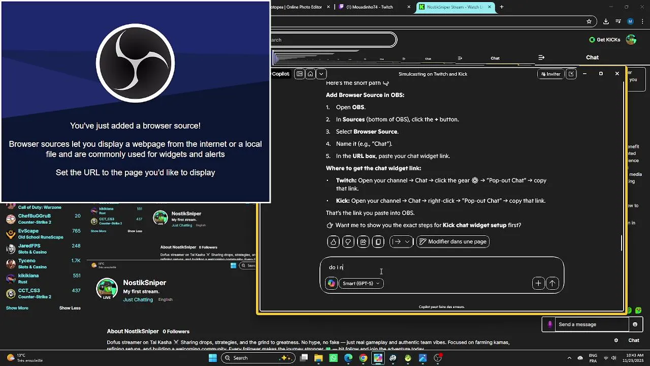Click the Copilot pop-out window icon

[x=571, y=74]
